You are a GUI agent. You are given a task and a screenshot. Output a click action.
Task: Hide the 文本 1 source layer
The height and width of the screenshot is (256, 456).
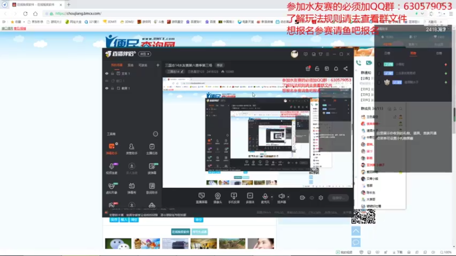(107, 73)
